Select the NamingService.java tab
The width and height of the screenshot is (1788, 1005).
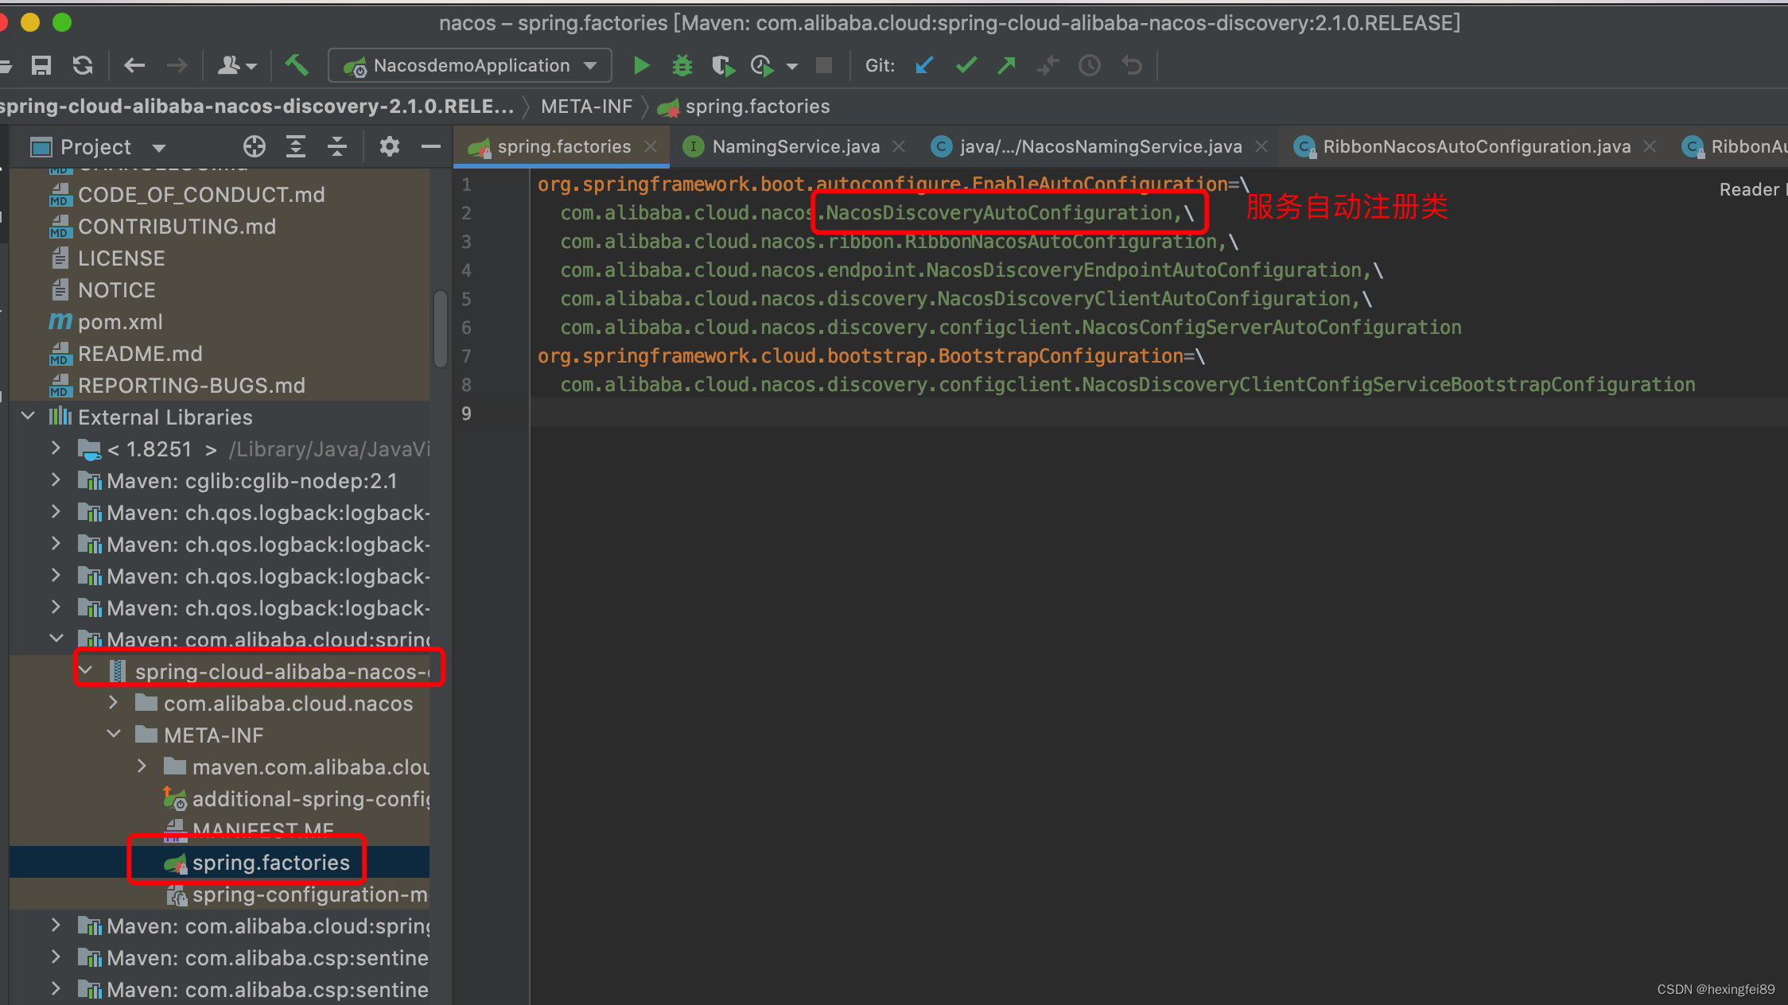795,146
